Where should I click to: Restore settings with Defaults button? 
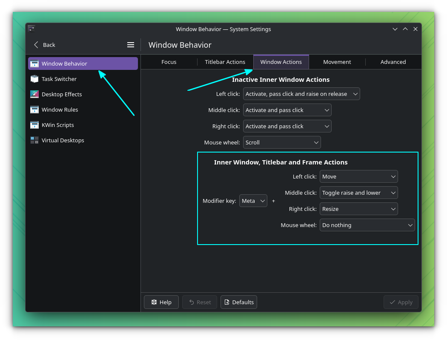(x=238, y=302)
